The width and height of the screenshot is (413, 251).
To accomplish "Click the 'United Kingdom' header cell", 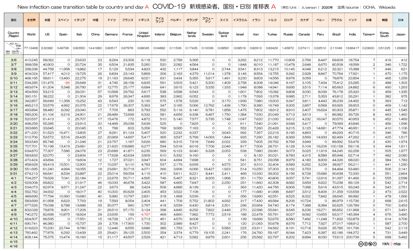I will [144, 35].
